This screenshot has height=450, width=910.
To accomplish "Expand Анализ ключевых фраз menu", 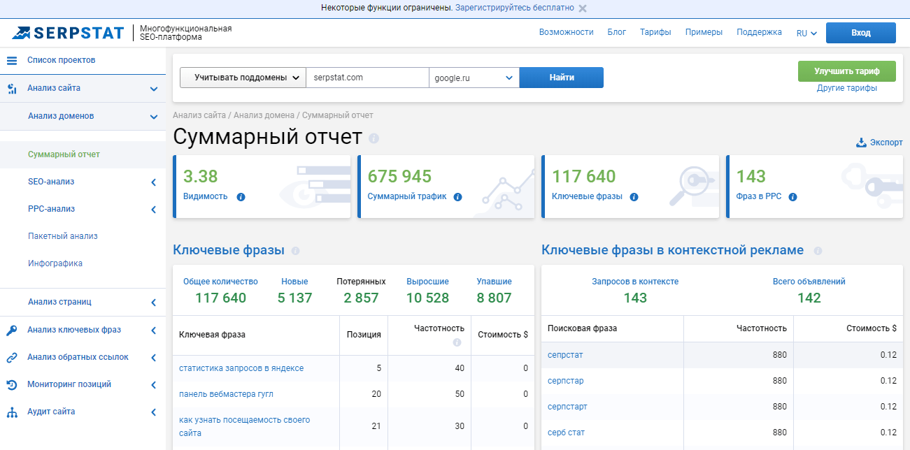I will click(x=153, y=331).
